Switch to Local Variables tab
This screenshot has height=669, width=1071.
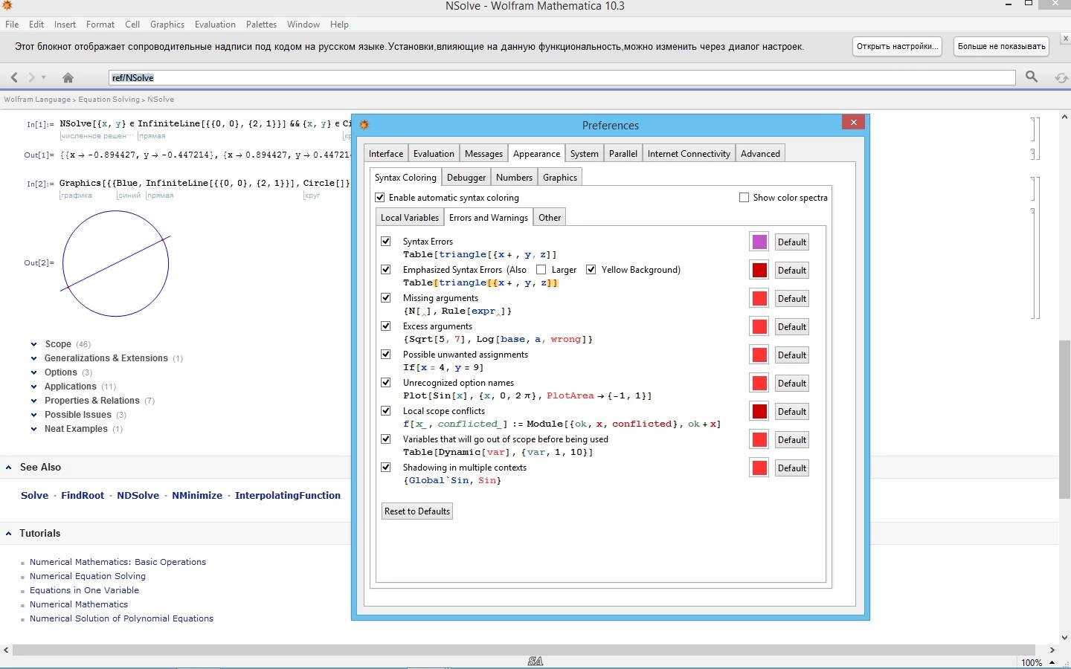point(410,218)
